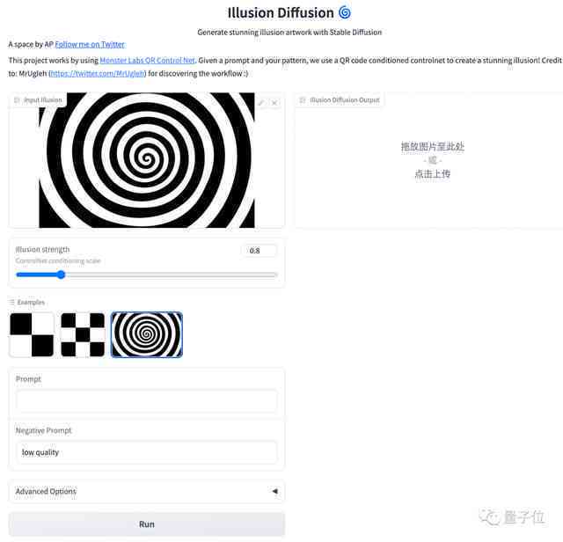Click the Illusion Diffusion Output label icon

pos(303,99)
